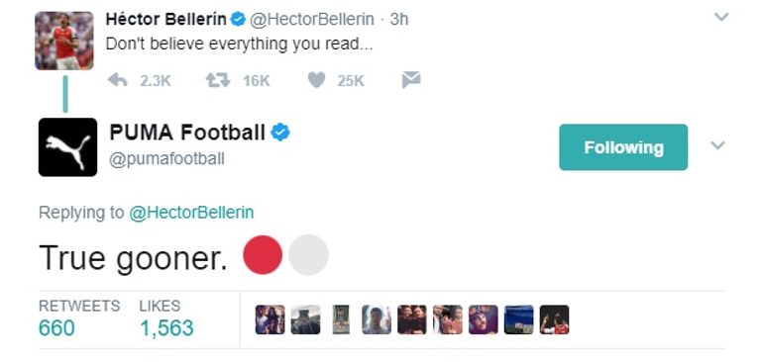Open the last liker avatar in red shirt

[x=554, y=319]
